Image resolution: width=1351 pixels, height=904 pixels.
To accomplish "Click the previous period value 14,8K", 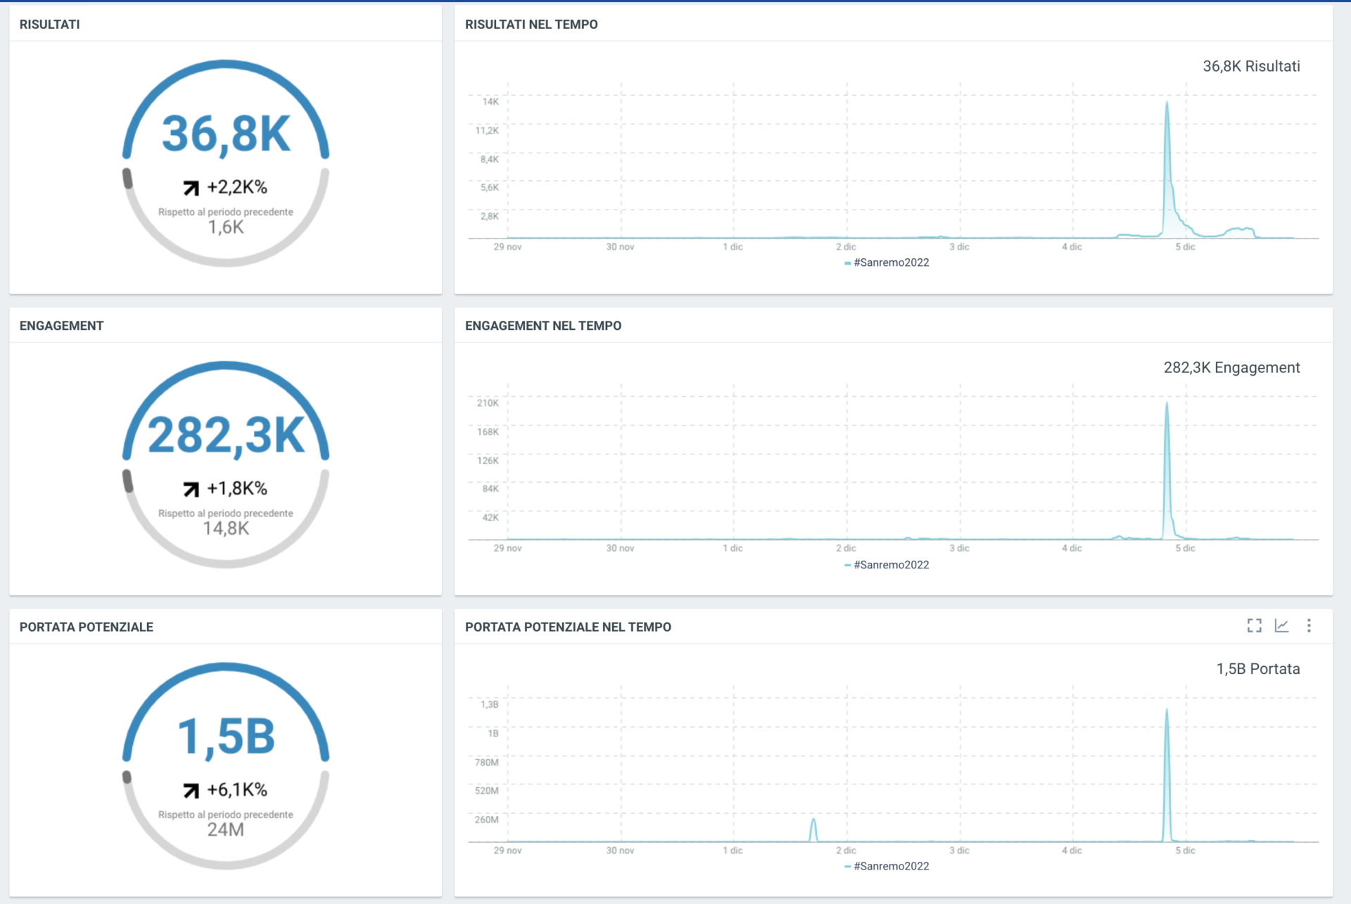I will tap(226, 528).
